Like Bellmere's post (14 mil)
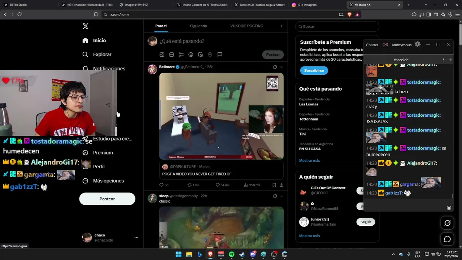 (x=222, y=185)
